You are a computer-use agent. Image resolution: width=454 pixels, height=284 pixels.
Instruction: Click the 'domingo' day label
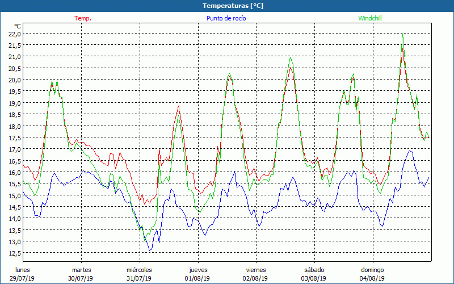point(372,270)
